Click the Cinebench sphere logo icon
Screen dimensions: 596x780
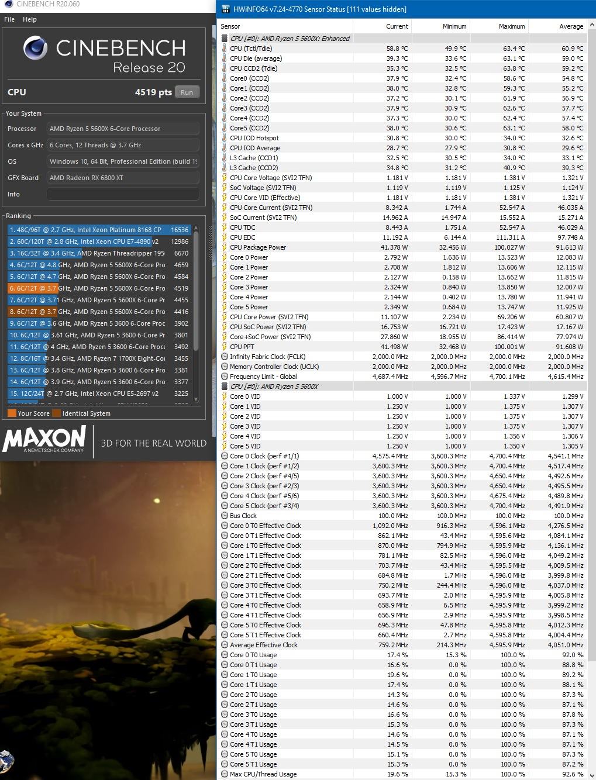coord(36,48)
